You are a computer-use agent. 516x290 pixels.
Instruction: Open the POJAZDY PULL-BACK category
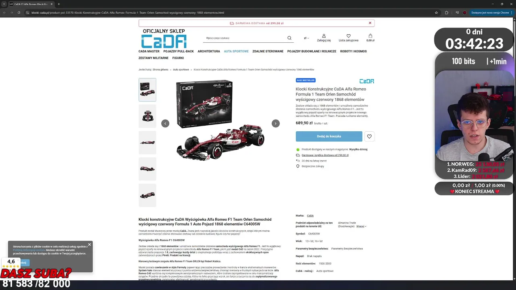point(179,51)
